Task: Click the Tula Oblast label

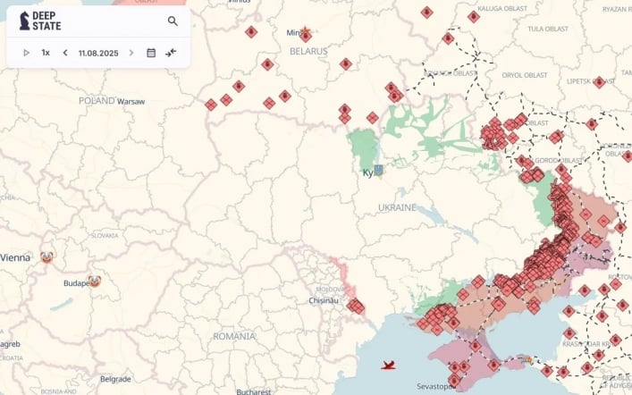Action: 548,29
